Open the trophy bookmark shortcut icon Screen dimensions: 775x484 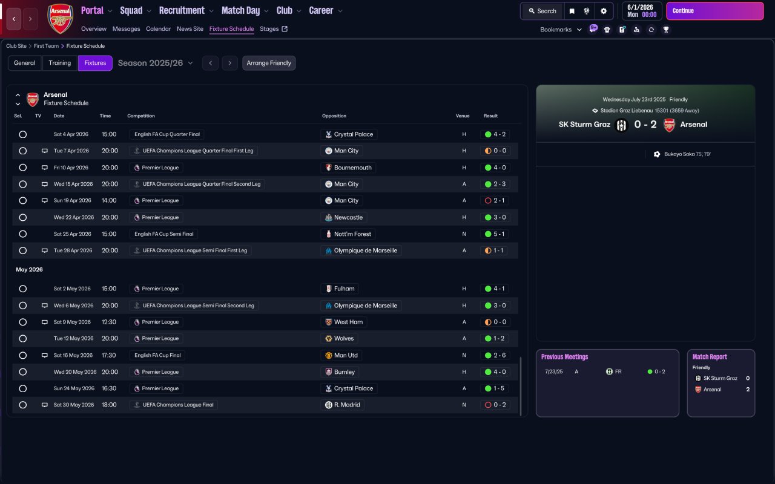[x=666, y=30]
